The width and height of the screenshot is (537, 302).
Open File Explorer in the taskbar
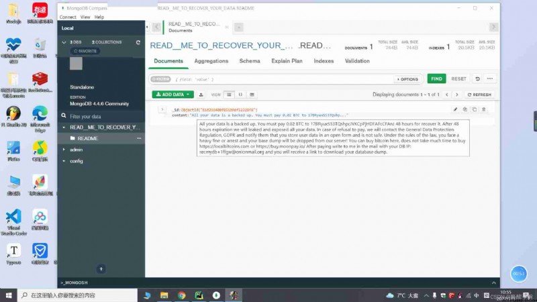point(164,295)
